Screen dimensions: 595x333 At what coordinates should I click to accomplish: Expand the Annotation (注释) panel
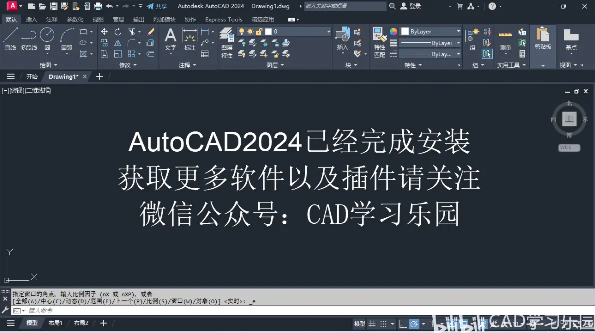[187, 65]
